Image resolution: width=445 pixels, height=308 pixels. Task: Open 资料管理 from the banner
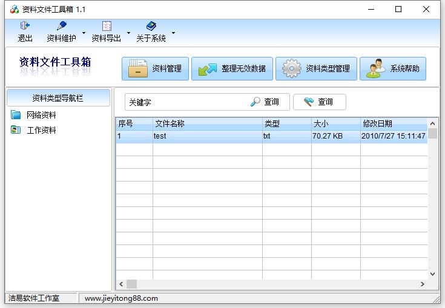(x=156, y=68)
